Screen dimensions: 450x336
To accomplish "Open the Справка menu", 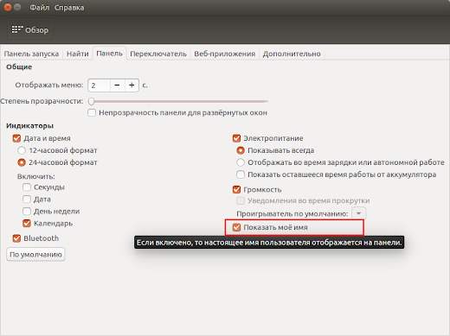I will (x=69, y=8).
